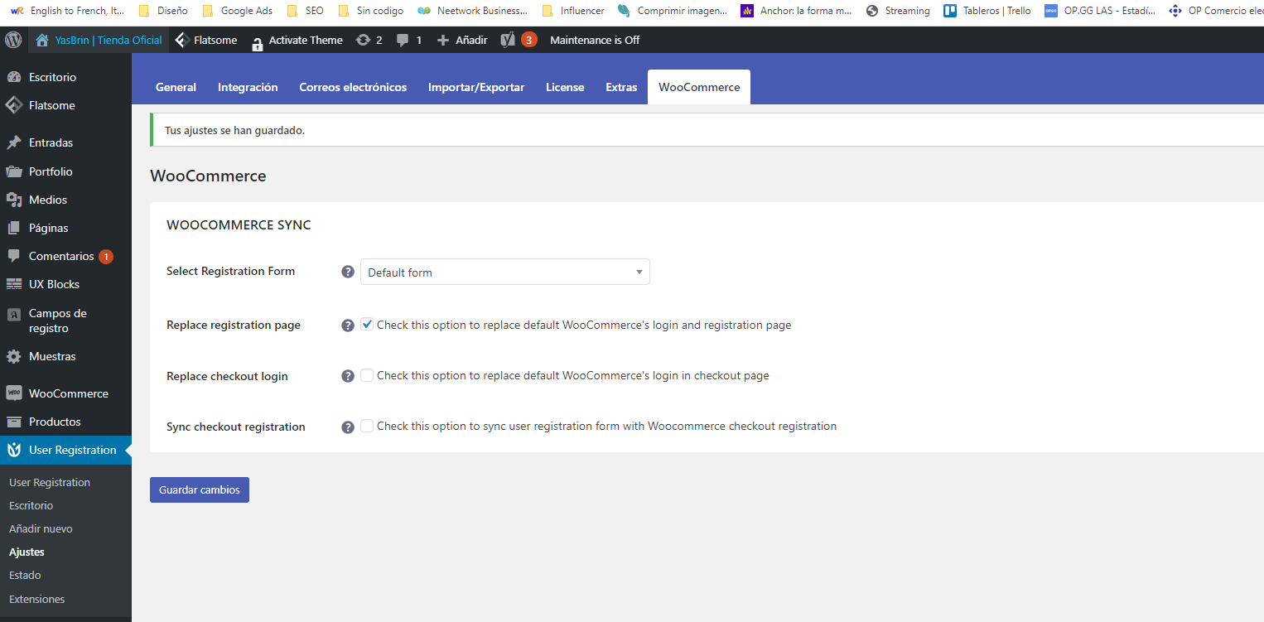Switch to the Integración tab
This screenshot has height=622, width=1264.
(248, 87)
